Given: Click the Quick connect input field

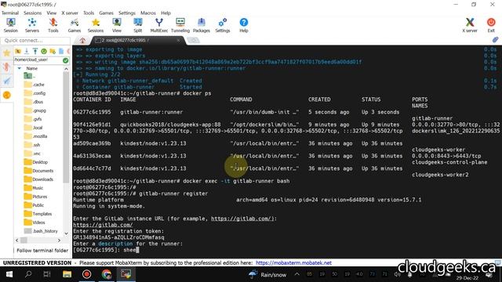Looking at the screenshot, I should click(x=35, y=41).
